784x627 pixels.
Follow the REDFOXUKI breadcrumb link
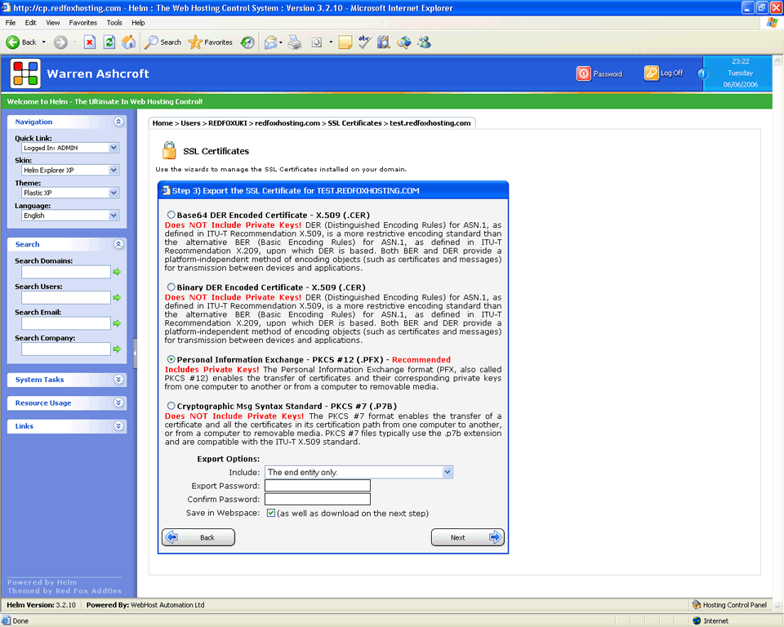click(x=228, y=123)
